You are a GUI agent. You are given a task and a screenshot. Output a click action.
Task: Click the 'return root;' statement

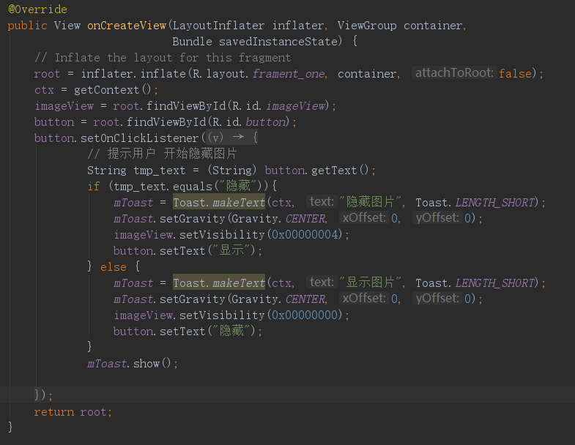tap(73, 412)
